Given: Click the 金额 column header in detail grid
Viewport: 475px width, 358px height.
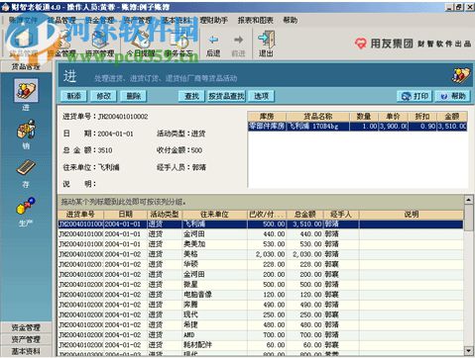Looking at the screenshot, I should click(452, 117).
